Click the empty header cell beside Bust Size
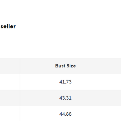 (x=10, y=66)
